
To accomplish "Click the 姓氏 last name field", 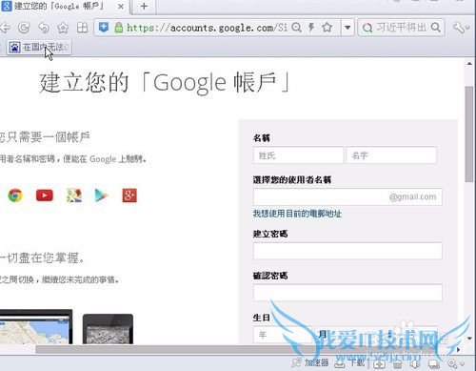I will click(298, 155).
